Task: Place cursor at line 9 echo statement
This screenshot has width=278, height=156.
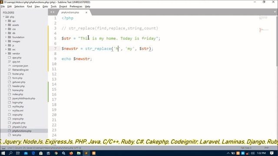Action: coord(77,59)
